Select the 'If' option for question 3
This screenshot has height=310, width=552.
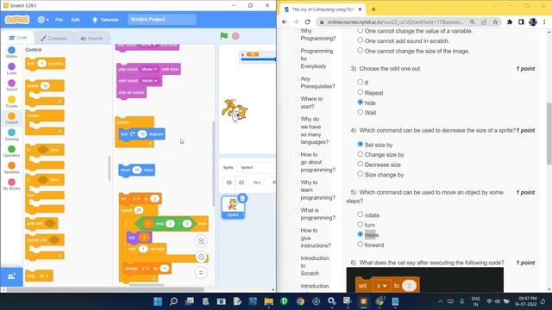[x=361, y=82]
